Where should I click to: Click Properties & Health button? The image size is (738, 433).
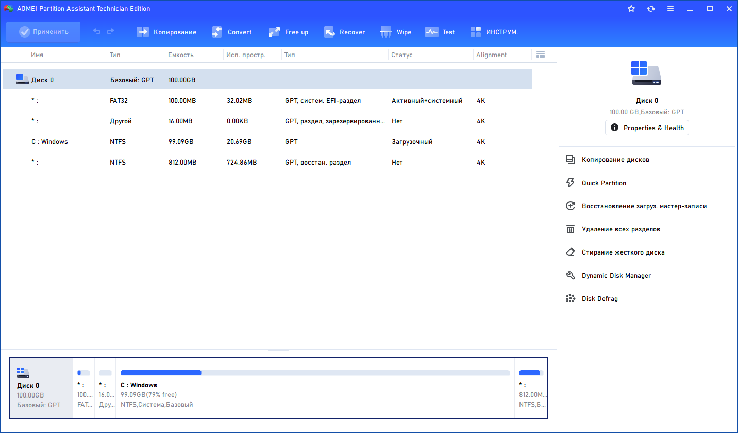pyautogui.click(x=647, y=128)
